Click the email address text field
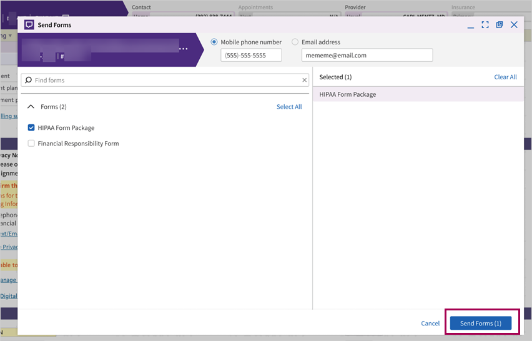 [x=367, y=56]
